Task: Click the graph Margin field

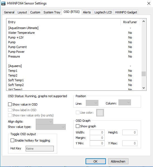Action: pos(97,138)
